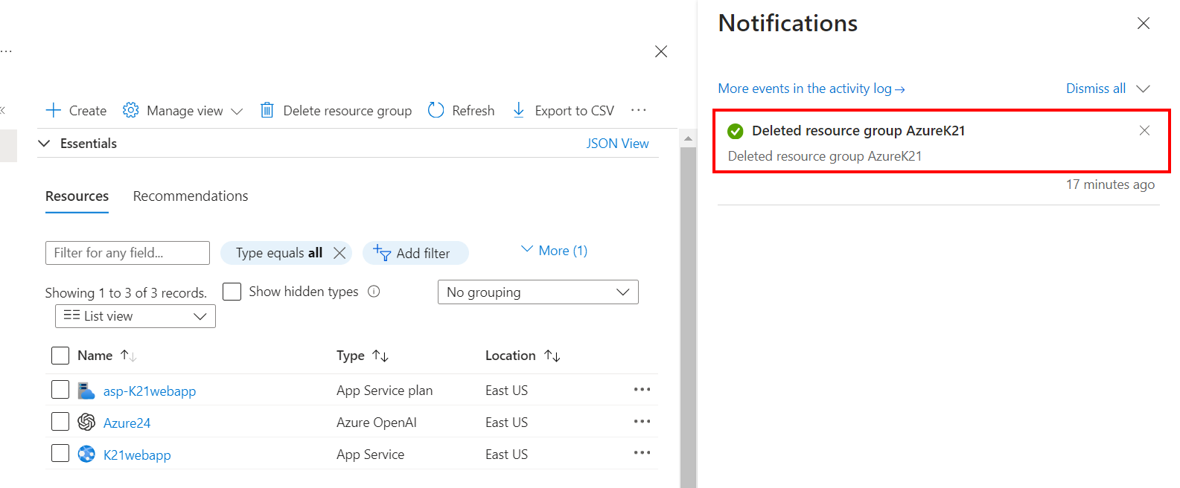Open the List view dropdown
This screenshot has height=488, width=1180.
135,316
